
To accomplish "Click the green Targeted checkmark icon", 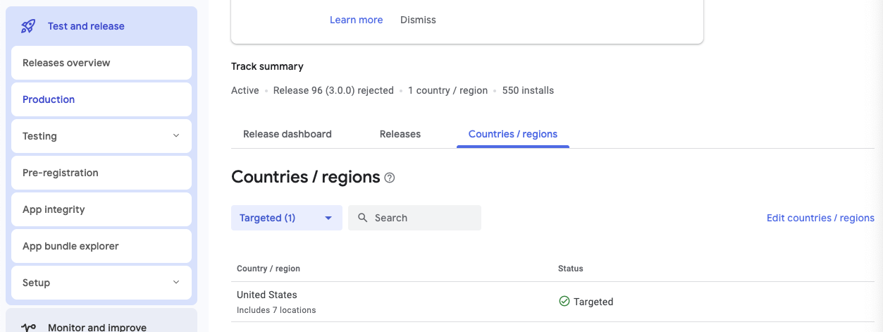I will [564, 301].
